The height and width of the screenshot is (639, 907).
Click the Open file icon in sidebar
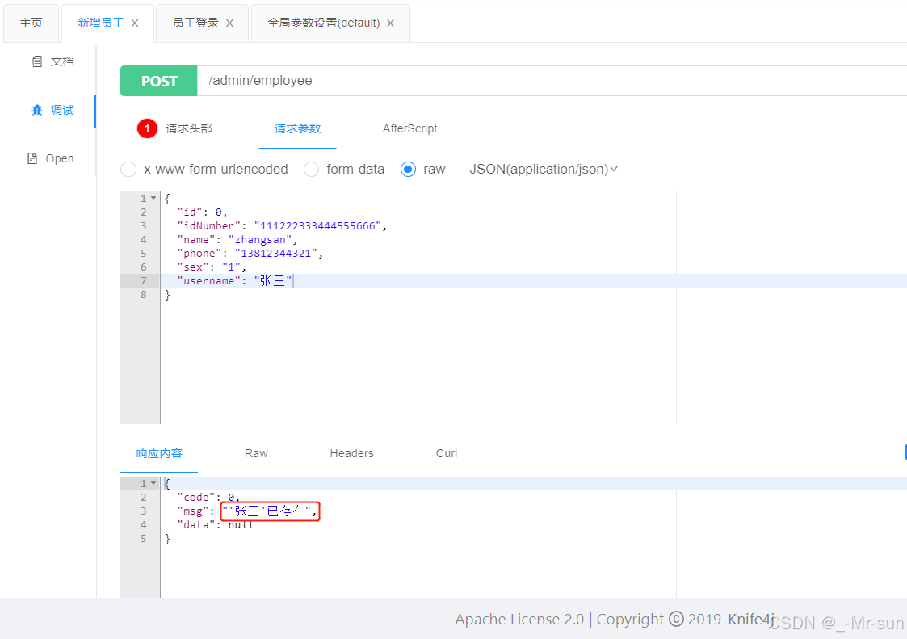point(32,158)
